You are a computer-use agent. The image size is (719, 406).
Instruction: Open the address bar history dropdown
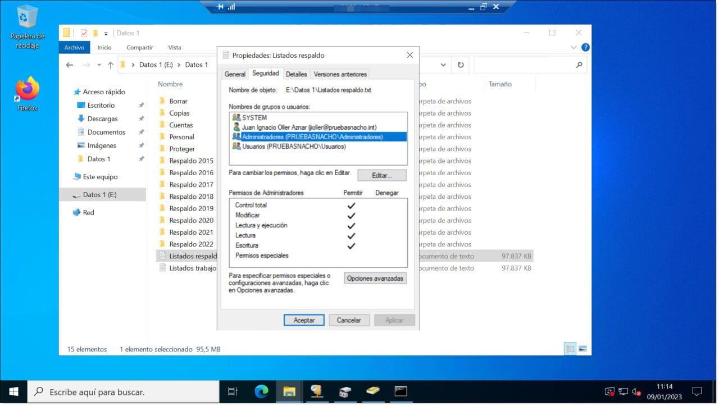click(x=443, y=65)
